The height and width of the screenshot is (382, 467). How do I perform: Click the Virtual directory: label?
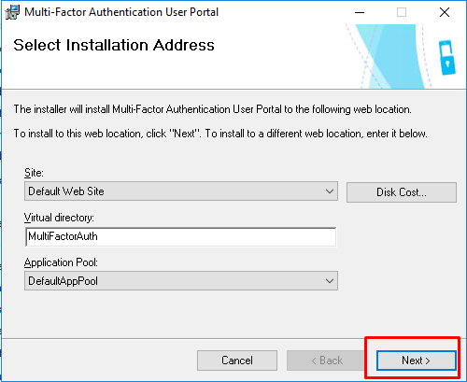59,218
